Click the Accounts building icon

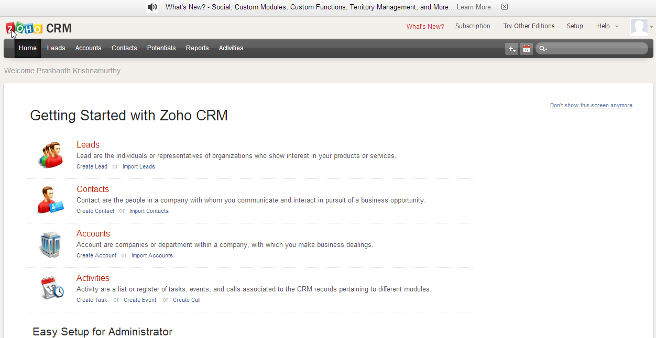[x=50, y=244]
